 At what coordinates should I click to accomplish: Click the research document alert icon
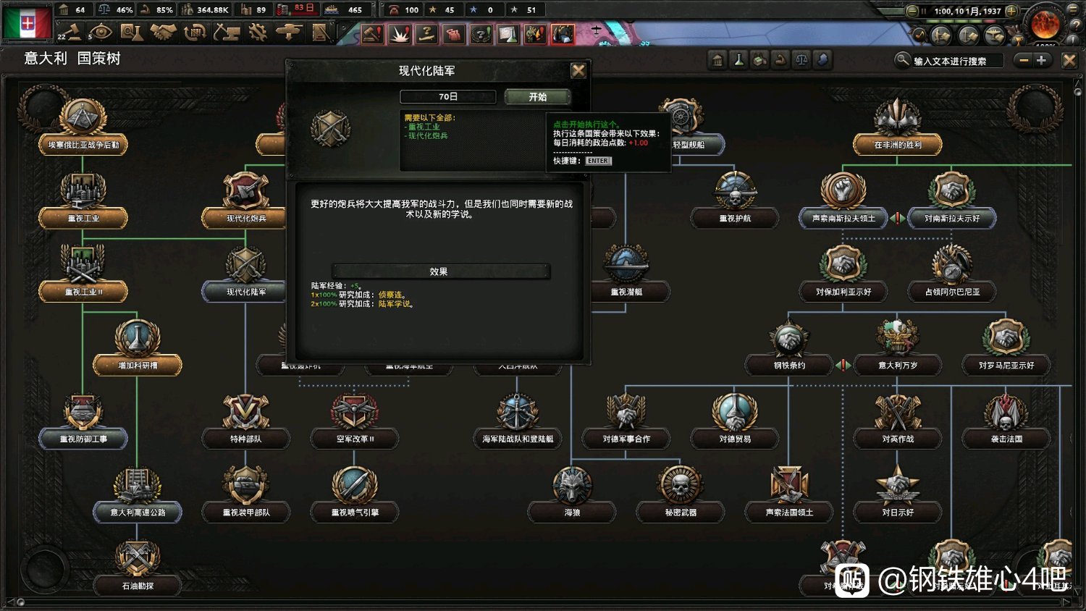point(508,33)
